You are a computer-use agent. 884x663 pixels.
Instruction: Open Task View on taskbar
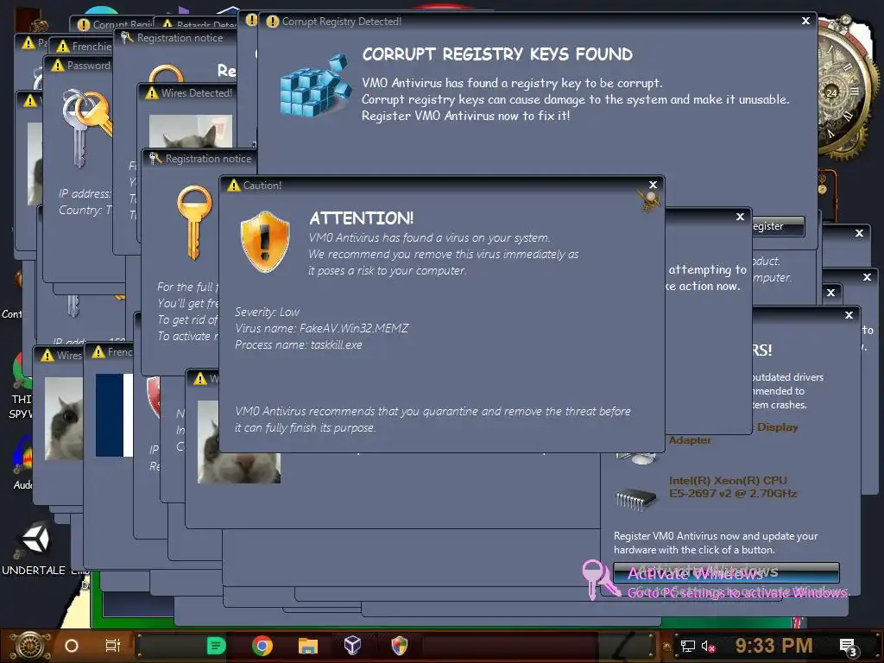coord(113,646)
